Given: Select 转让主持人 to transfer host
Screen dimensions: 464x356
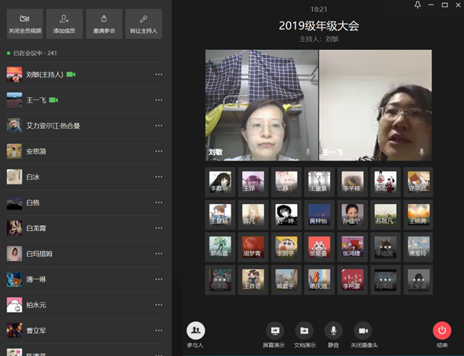Looking at the screenshot, I should click(x=143, y=23).
